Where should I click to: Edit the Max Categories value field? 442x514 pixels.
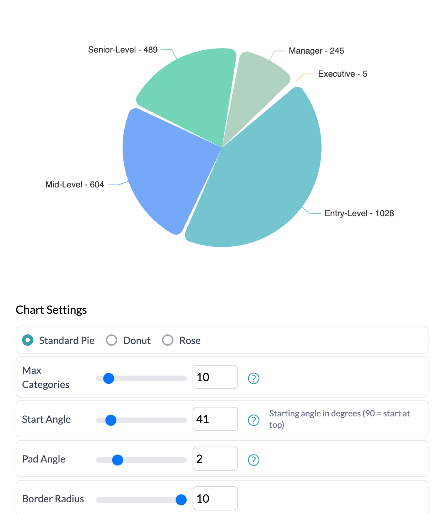[215, 377]
